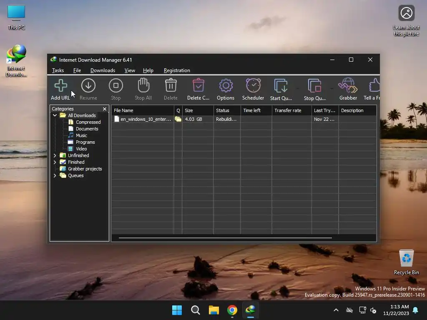Image resolution: width=427 pixels, height=320 pixels.
Task: Show hidden system tray icons
Action: click(x=336, y=310)
